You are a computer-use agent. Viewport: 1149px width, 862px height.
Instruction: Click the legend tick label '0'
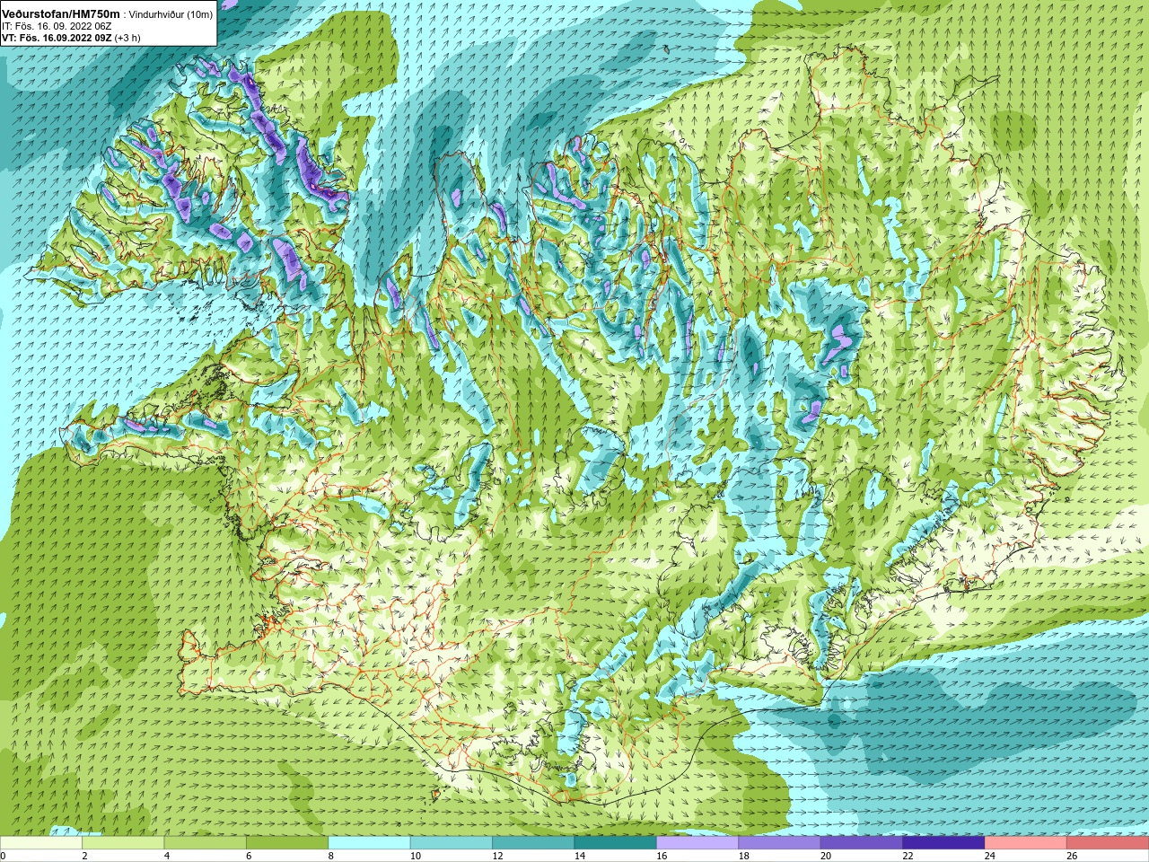3,857
